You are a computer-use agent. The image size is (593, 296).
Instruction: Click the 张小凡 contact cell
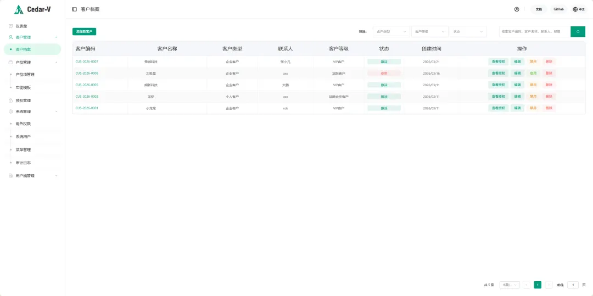pos(285,62)
